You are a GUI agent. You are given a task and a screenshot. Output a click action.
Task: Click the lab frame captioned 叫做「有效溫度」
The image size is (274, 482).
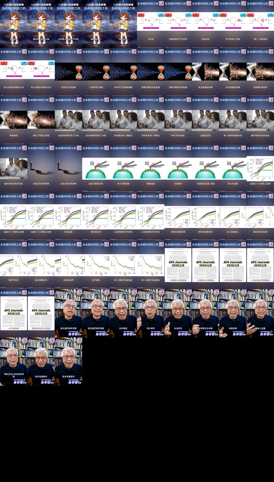[x=178, y=120]
